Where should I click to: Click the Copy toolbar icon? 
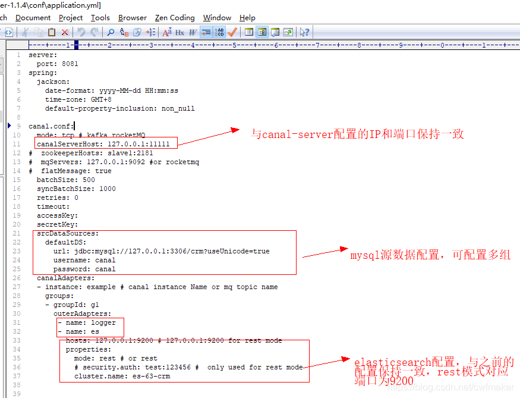pos(39,32)
